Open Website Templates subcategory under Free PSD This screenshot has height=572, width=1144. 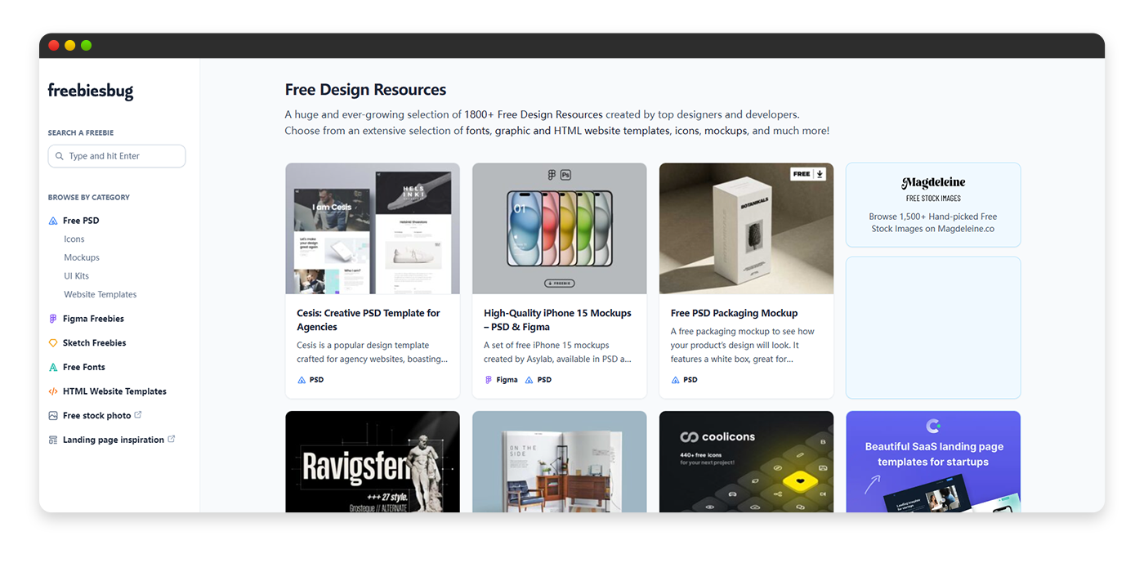pos(101,294)
